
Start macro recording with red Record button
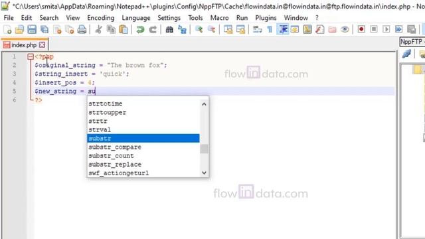point(361,29)
